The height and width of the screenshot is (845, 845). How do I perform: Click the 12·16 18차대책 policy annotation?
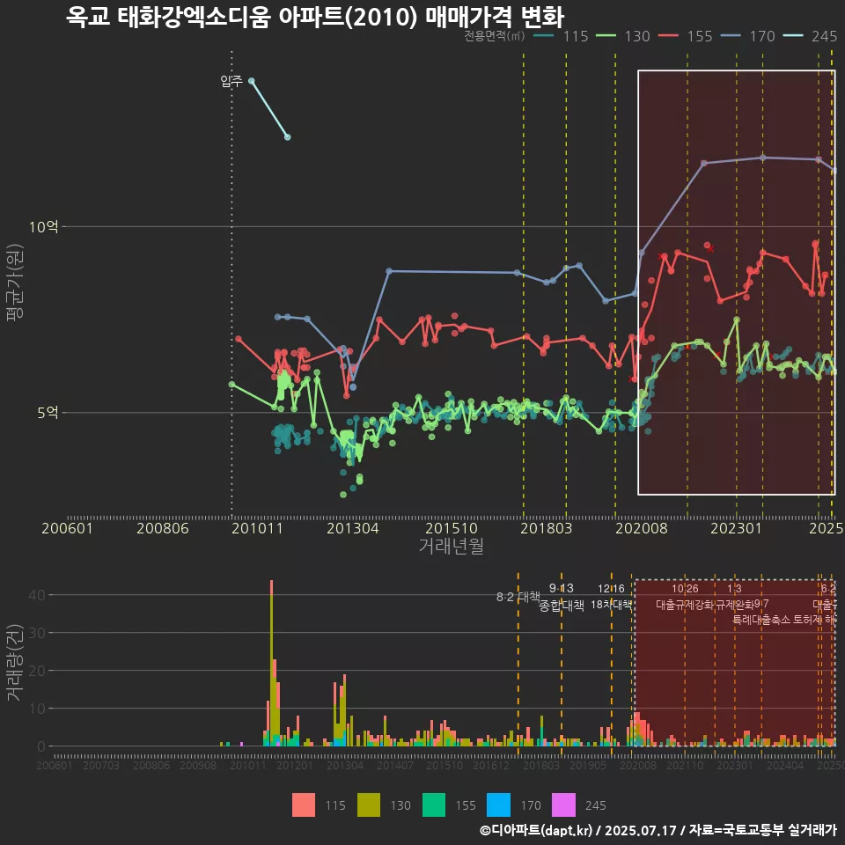pos(611,597)
